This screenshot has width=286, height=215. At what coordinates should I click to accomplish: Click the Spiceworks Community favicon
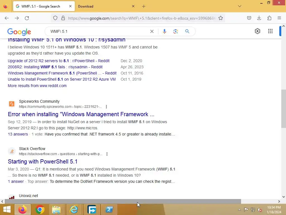(12, 104)
